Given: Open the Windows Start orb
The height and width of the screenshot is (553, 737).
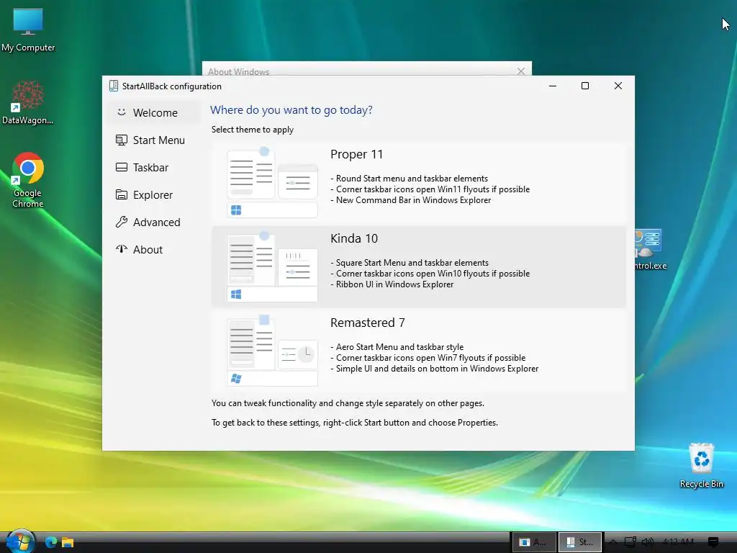Looking at the screenshot, I should pyautogui.click(x=20, y=541).
